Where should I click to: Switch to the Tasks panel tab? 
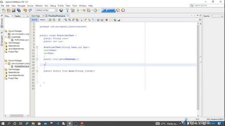point(17,16)
